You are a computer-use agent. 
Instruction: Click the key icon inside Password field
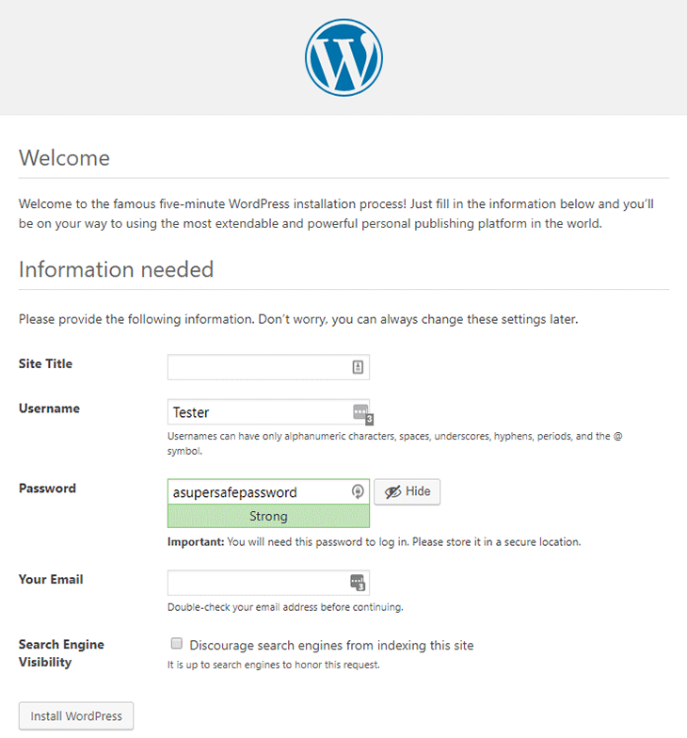(x=358, y=491)
